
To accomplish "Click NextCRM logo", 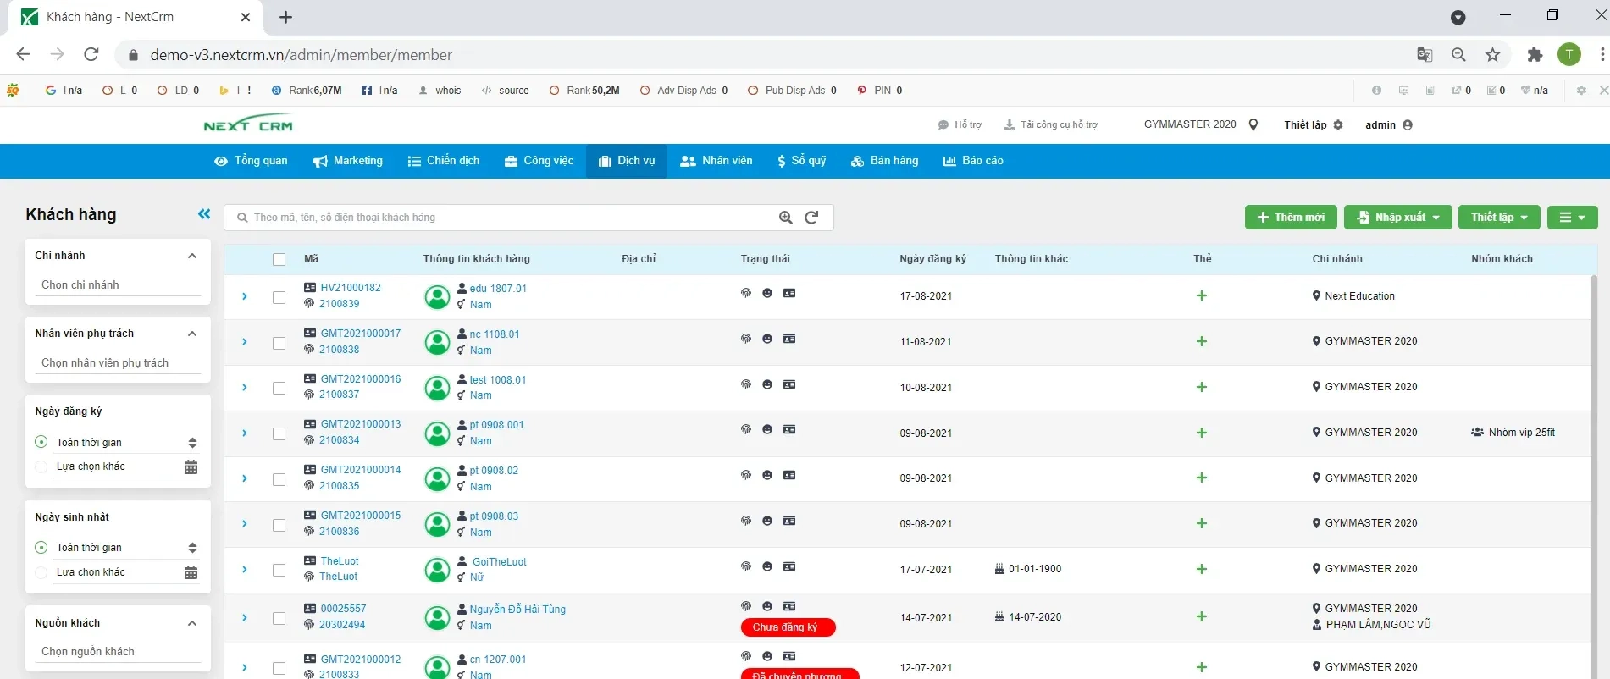I will [x=248, y=124].
